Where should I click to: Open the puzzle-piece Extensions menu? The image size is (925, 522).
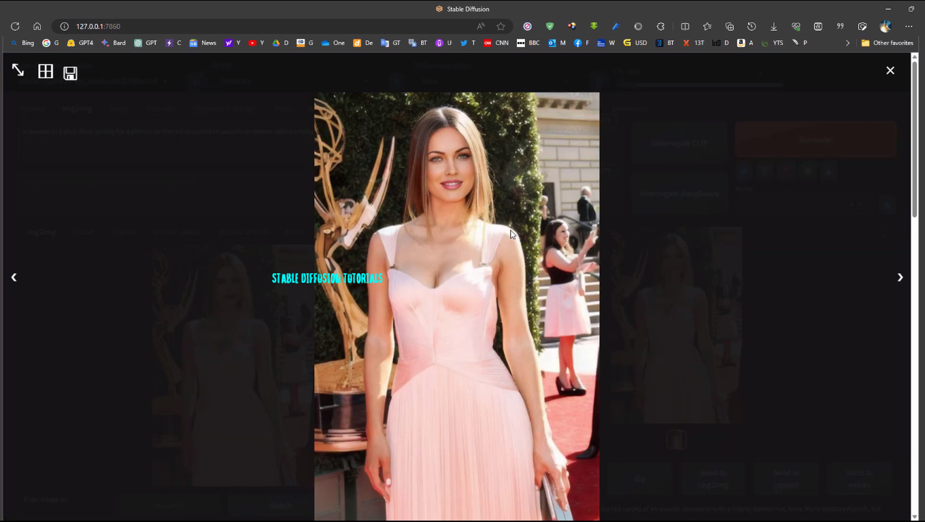click(x=660, y=27)
